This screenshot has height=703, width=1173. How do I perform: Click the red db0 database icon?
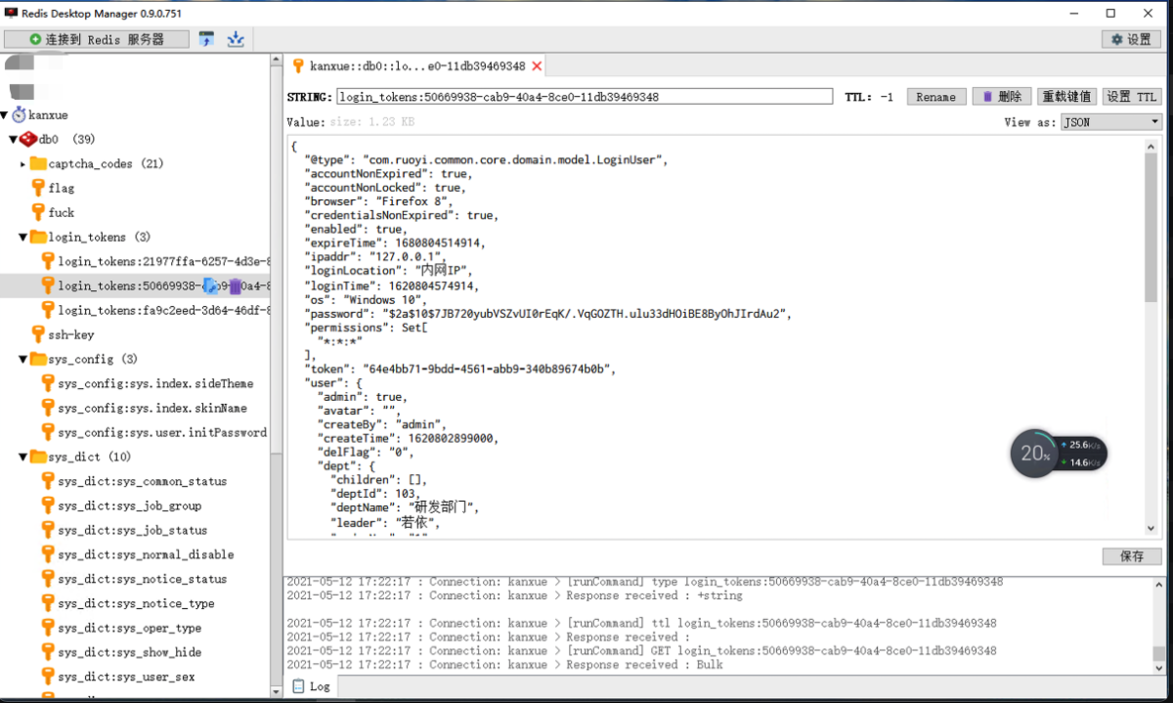coord(28,139)
